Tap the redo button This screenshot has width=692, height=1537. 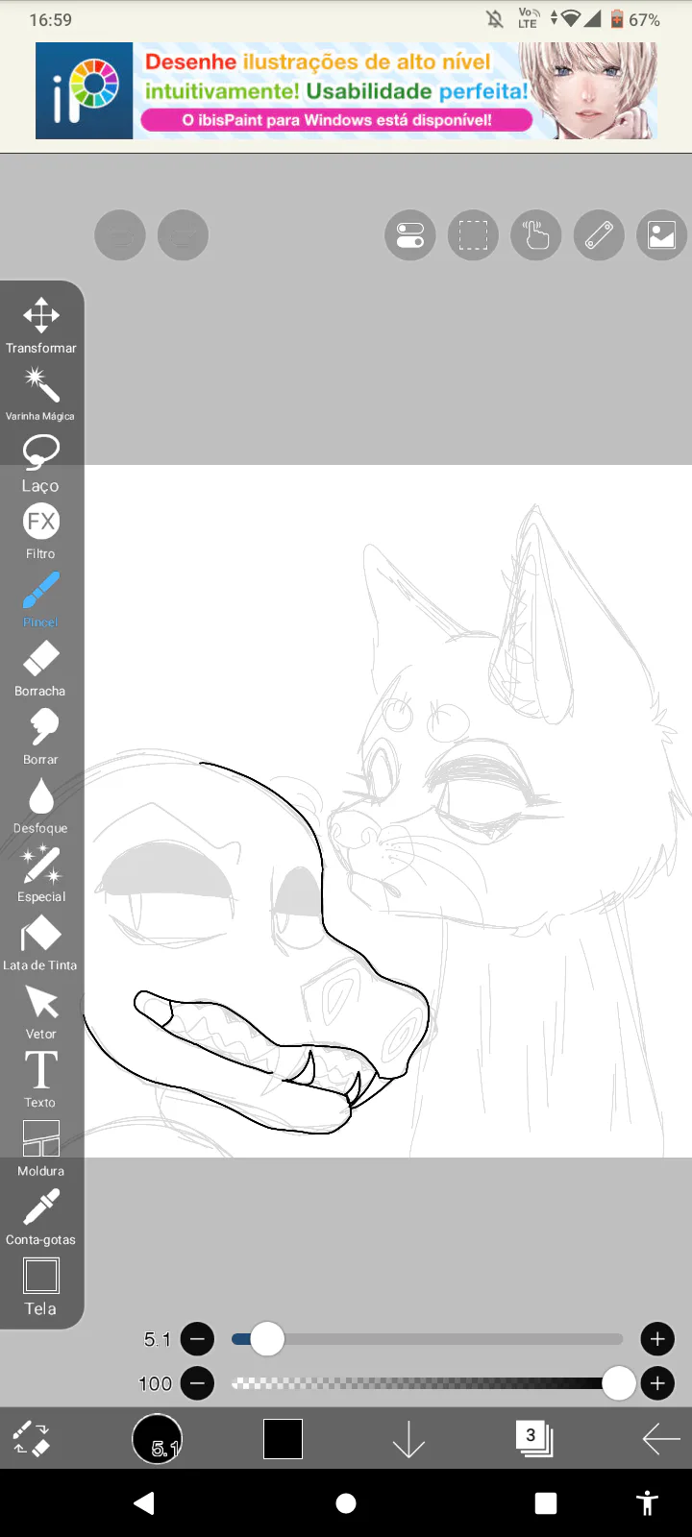[x=184, y=234]
